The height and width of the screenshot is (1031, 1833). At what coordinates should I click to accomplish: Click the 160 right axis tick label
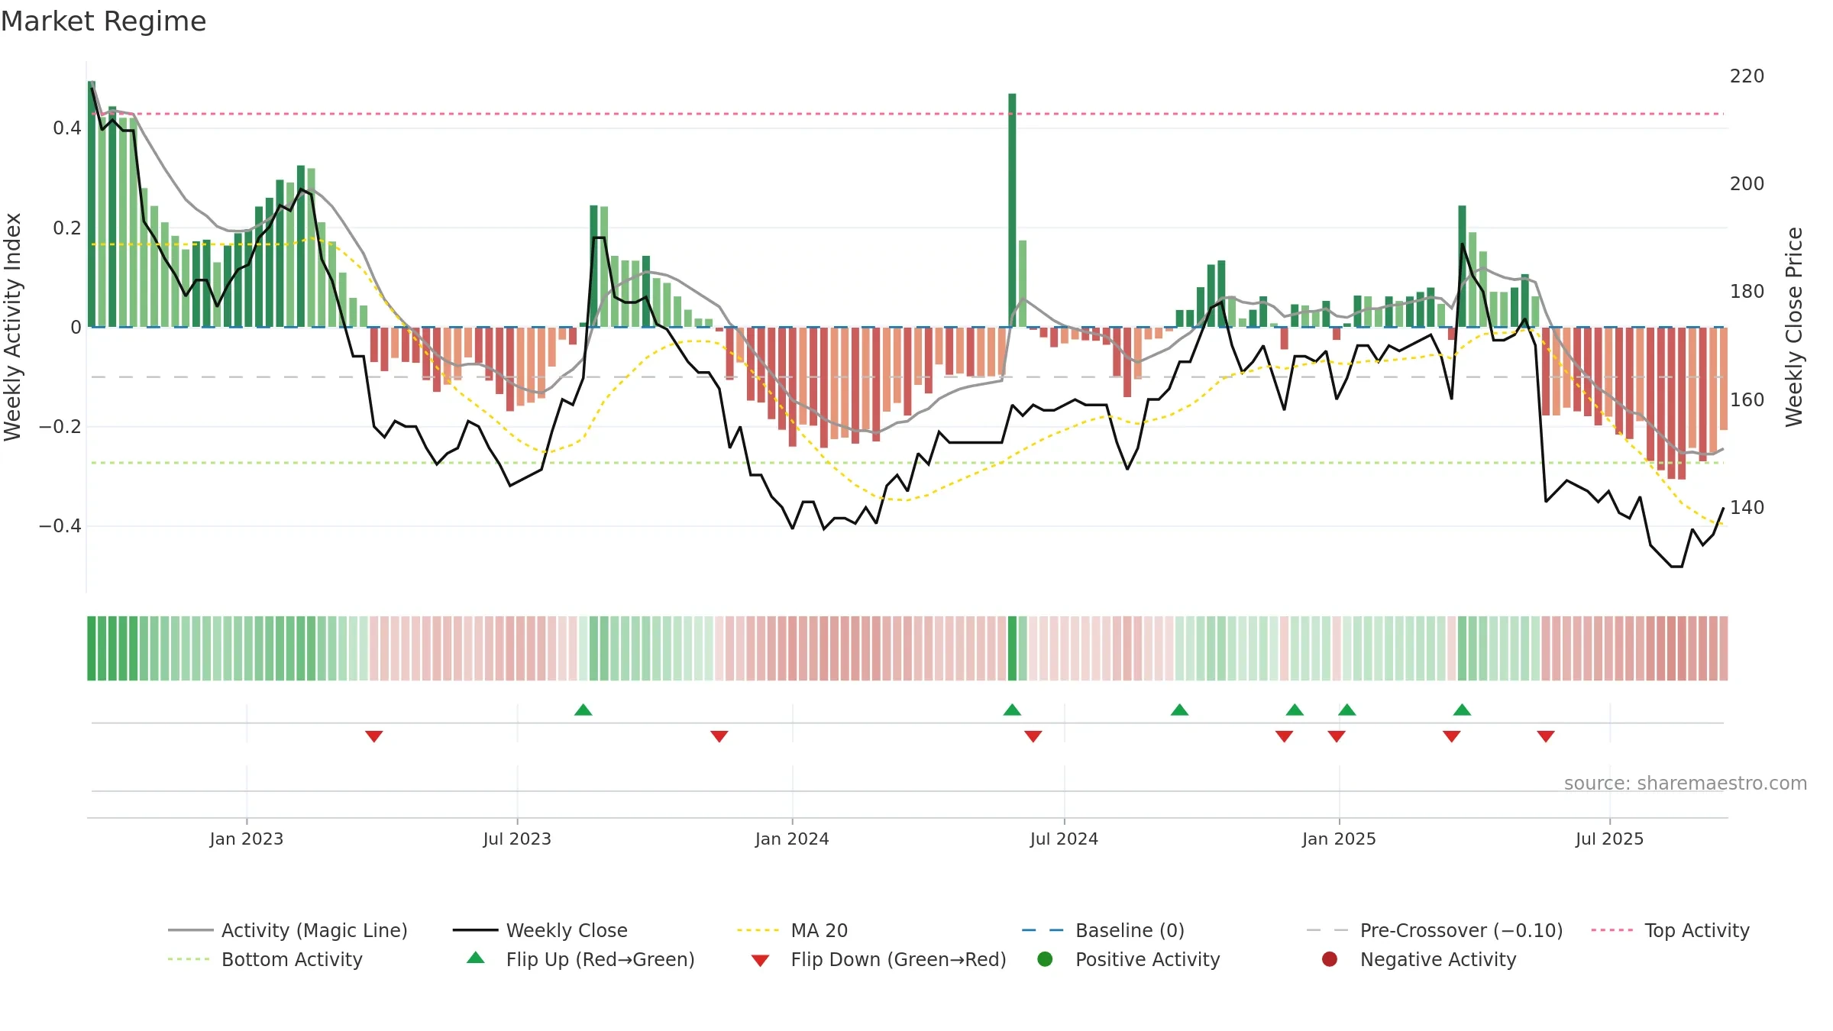(1747, 400)
